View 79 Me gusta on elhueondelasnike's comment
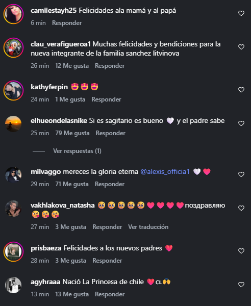Viewport: 251px width, 306px height. [72, 133]
